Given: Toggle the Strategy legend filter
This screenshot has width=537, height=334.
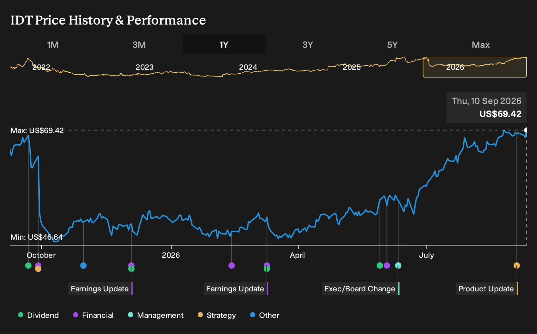Looking at the screenshot, I should click(217, 315).
